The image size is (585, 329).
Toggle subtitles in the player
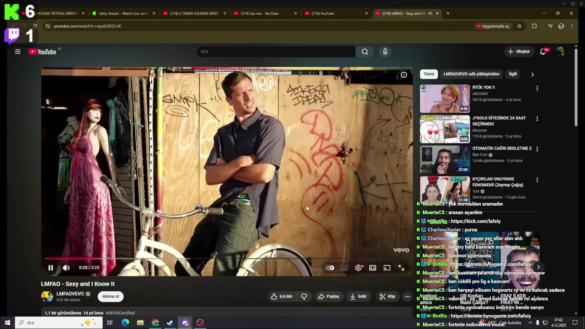[344, 268]
